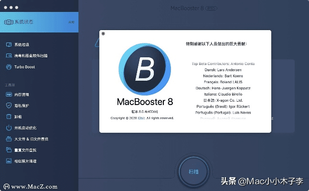Click the virus and malware scan icon
The height and width of the screenshot is (191, 309).
tap(9, 55)
